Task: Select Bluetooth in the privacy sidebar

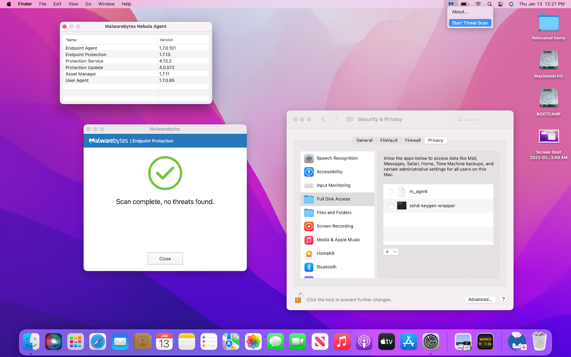Action: (x=326, y=267)
